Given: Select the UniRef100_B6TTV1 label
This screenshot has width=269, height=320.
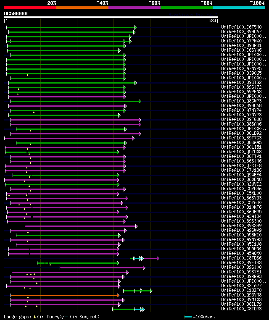Looking at the screenshot, I should coord(241,156).
